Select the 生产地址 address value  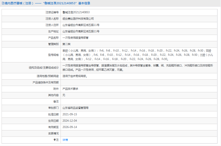point(81,31)
